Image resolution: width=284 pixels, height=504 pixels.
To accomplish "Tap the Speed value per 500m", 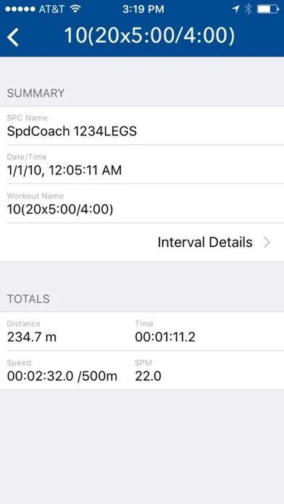I will point(62,377).
